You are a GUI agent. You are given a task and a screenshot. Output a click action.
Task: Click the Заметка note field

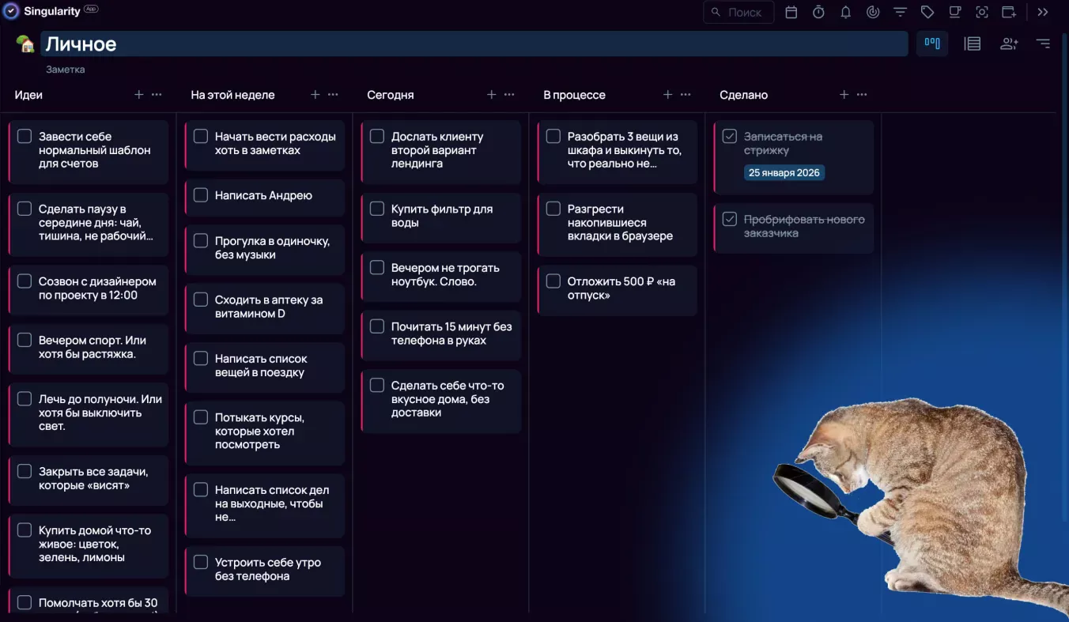coord(66,70)
